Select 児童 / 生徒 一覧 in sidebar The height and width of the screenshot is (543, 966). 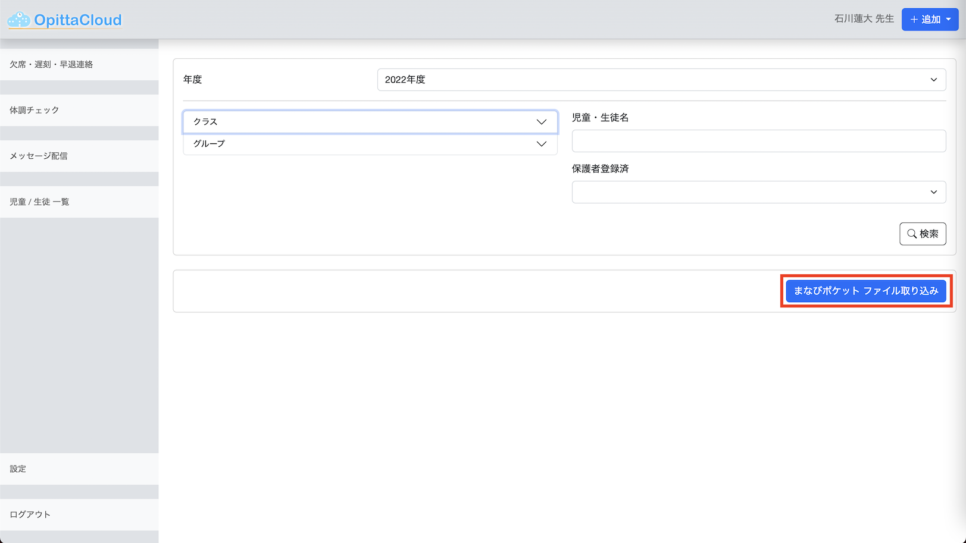coord(79,202)
